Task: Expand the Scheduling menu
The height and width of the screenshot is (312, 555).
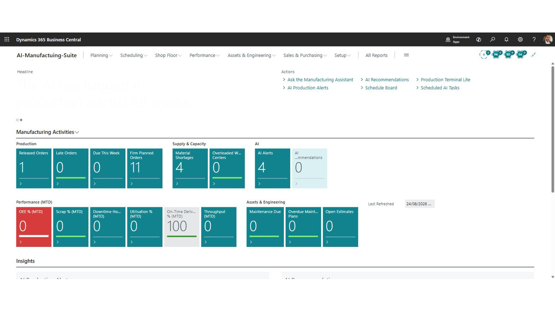Action: pos(134,55)
